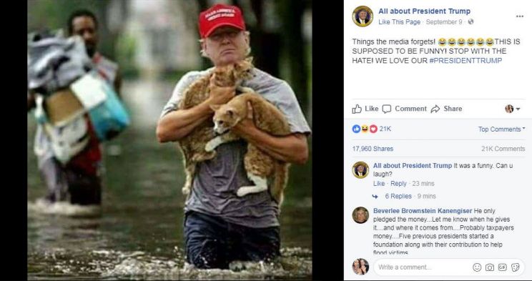
Task: Click the Share arrow icon
Action: click(435, 109)
